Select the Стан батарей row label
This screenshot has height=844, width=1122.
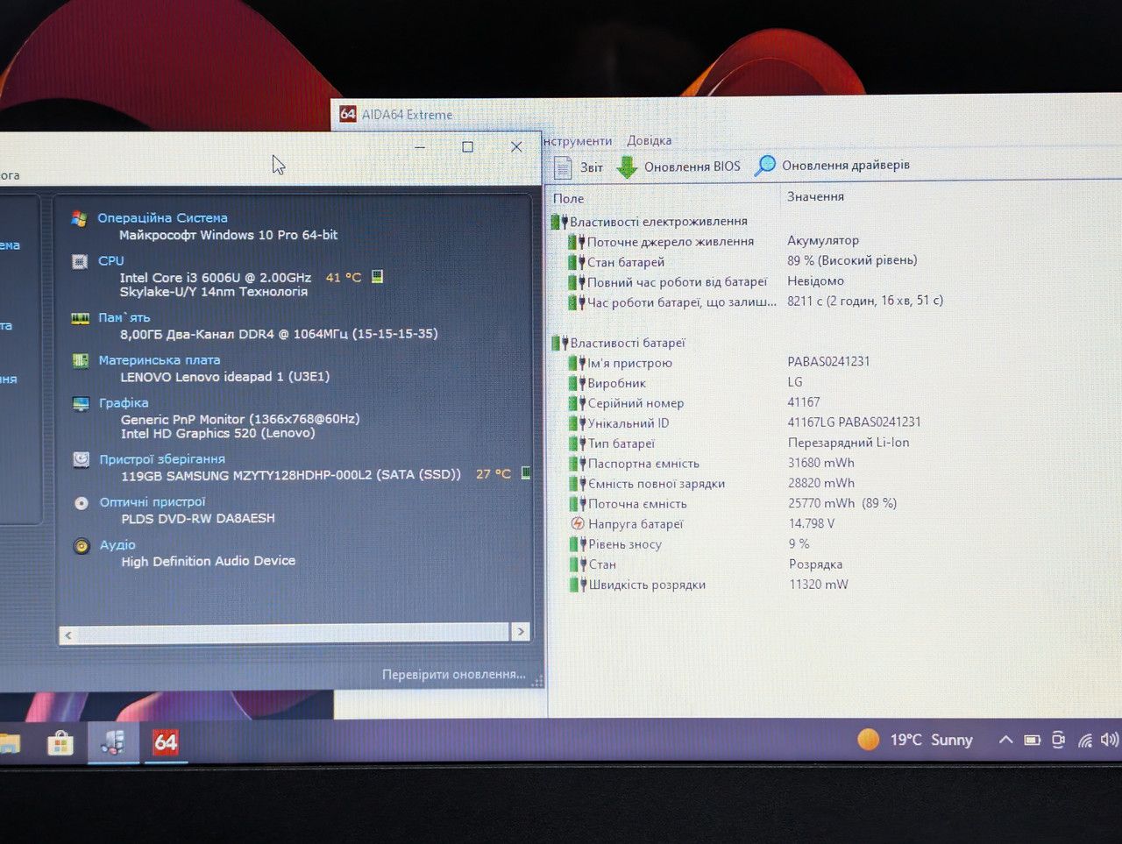click(626, 262)
